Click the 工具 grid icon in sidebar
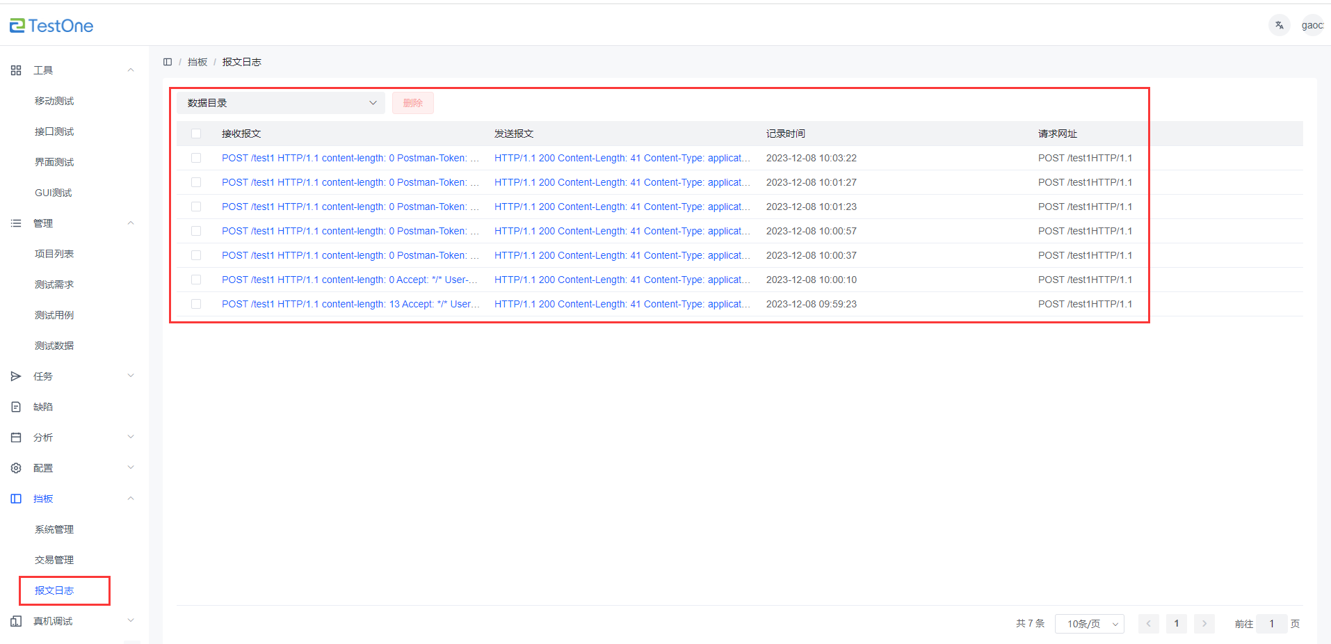 tap(16, 70)
